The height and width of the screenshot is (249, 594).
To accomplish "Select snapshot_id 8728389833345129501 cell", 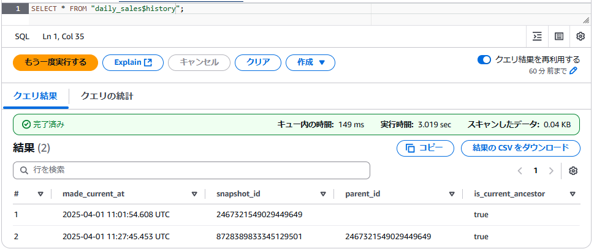I will 259,237.
